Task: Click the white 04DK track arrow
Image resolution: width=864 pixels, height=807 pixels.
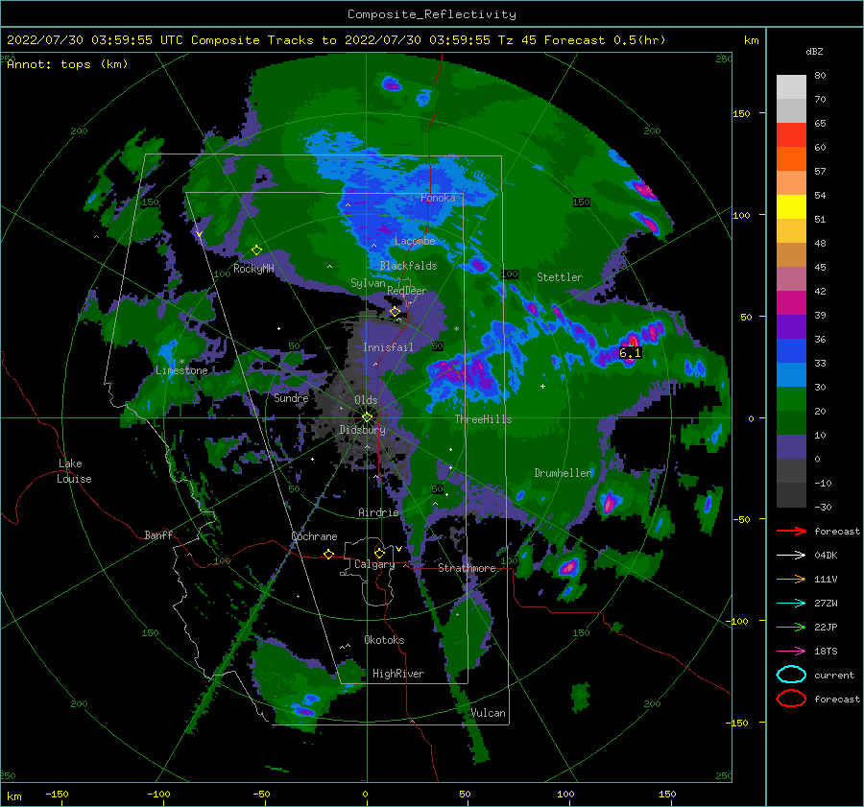Action: click(x=791, y=556)
